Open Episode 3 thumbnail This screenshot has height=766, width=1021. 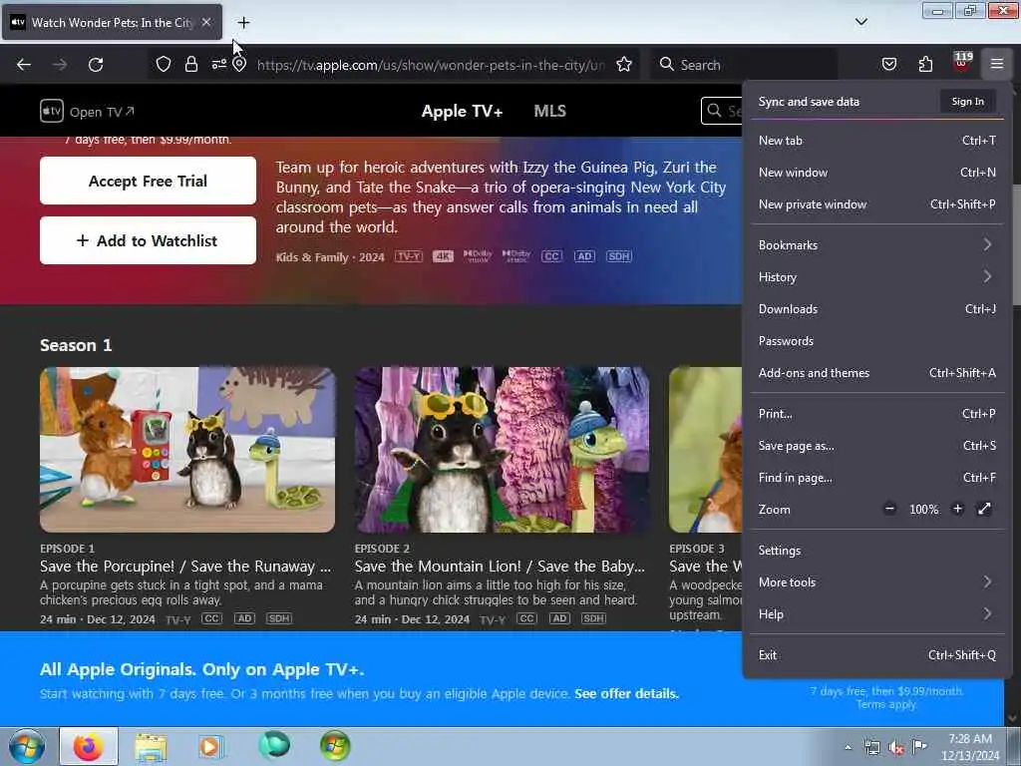[x=705, y=450]
